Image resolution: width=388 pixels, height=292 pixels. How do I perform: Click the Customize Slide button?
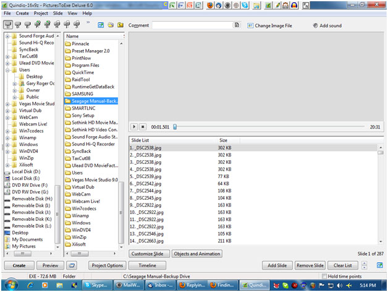click(150, 254)
